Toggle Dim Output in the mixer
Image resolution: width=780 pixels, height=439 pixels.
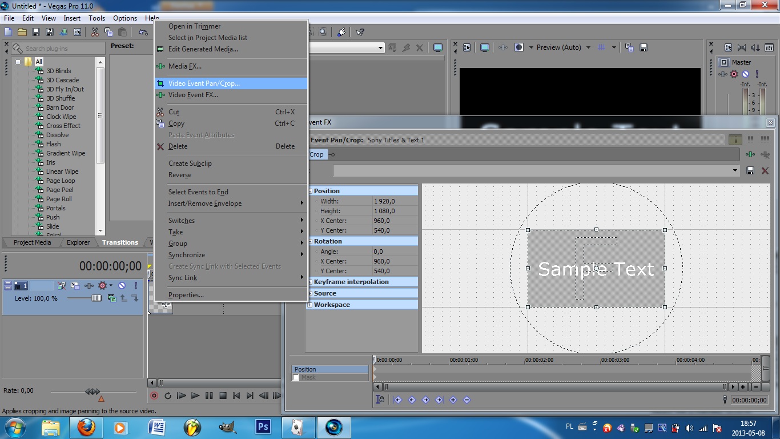point(755,47)
